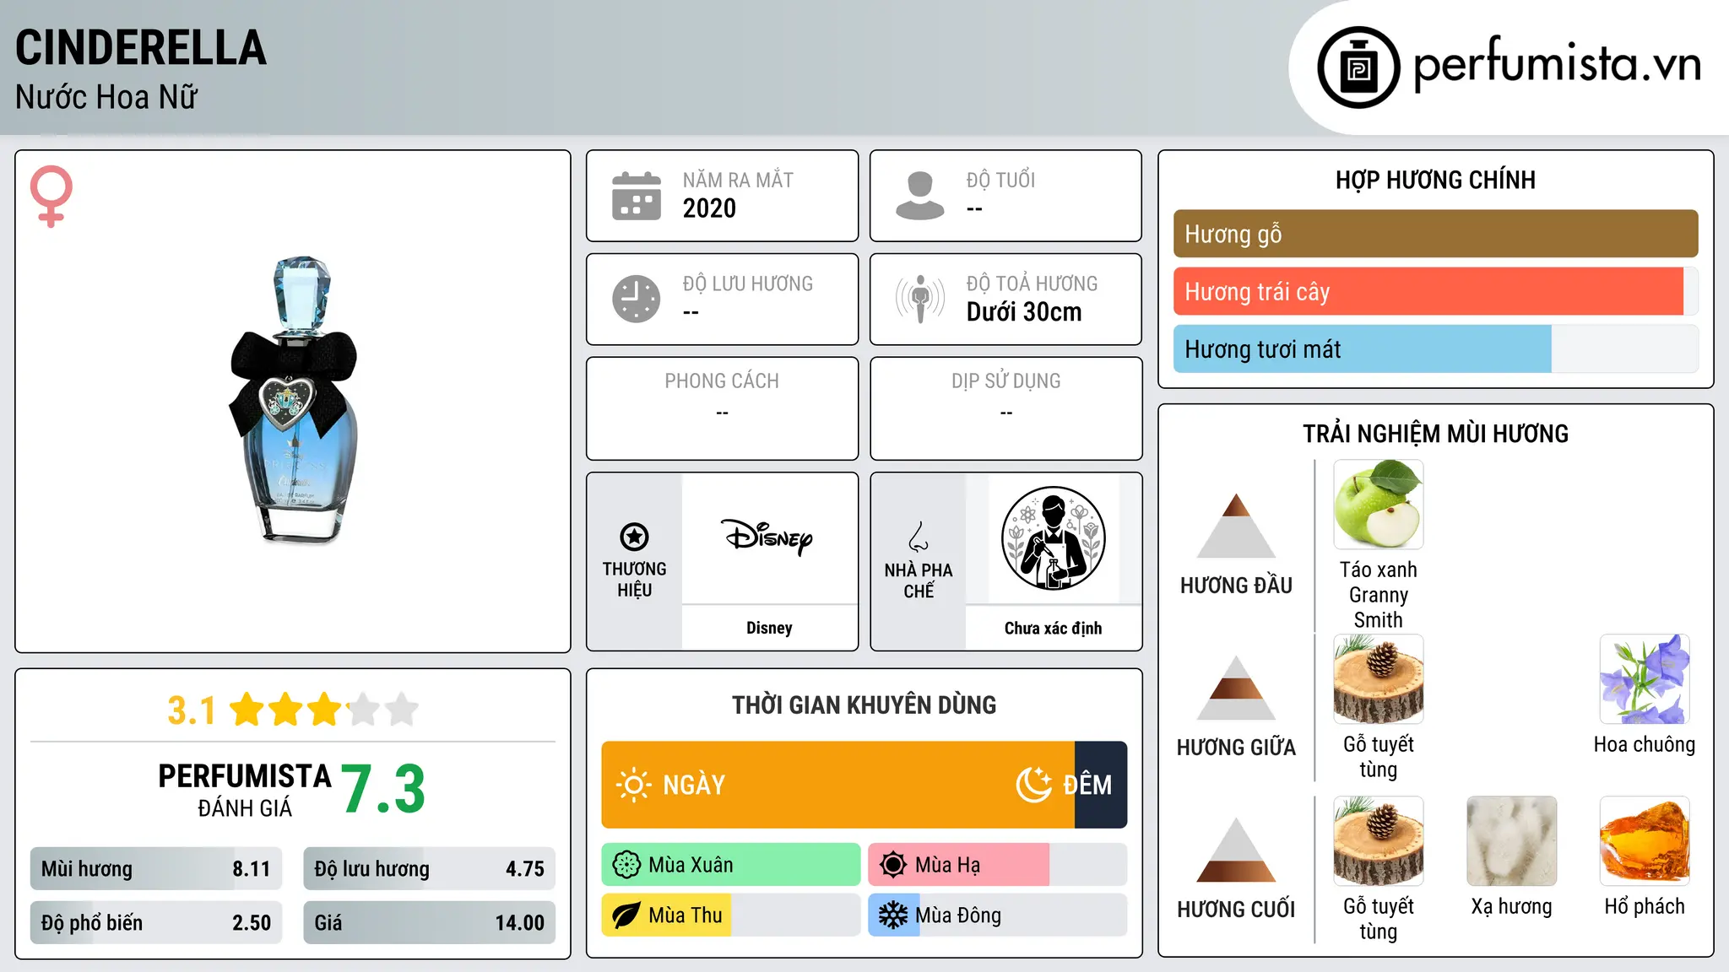Click the Disney brand logo

click(x=767, y=537)
